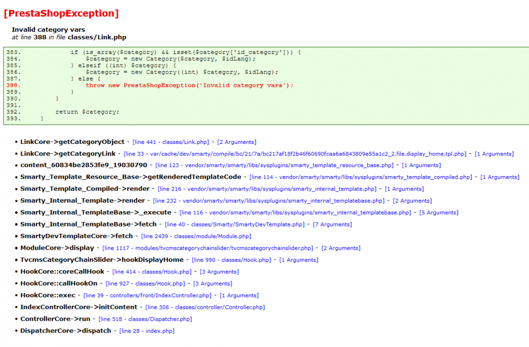Click the ModuleCore->display trace entry
Viewport: 529px width, 347px height.
[x=57, y=248]
